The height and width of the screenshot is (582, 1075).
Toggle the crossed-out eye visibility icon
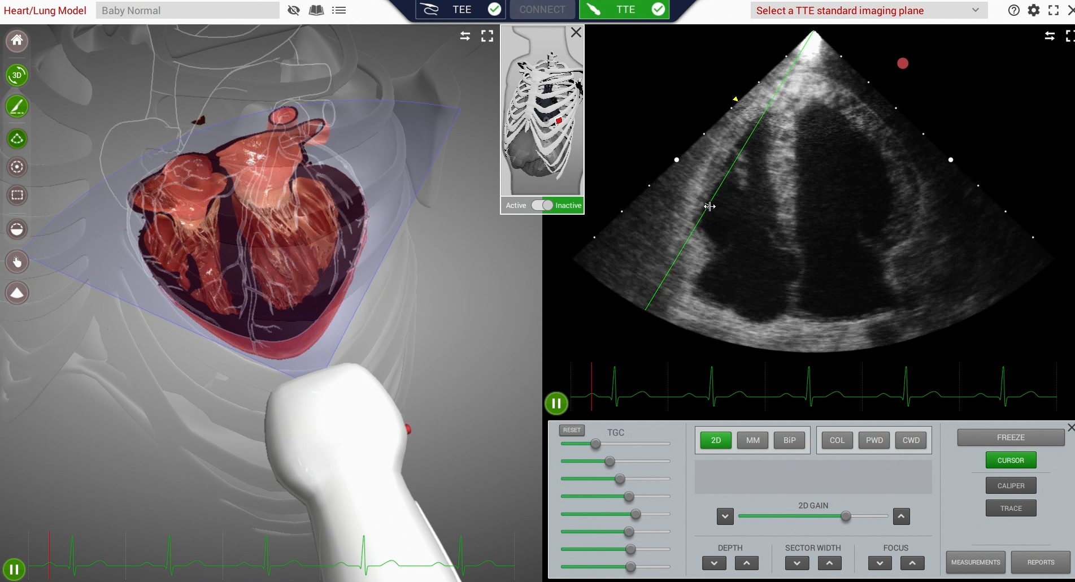[x=294, y=10]
